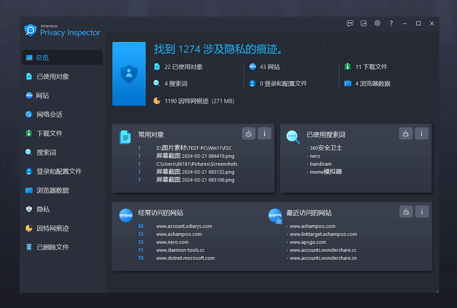Select 总览 in the sidebar
This screenshot has width=457, height=308.
pos(62,58)
